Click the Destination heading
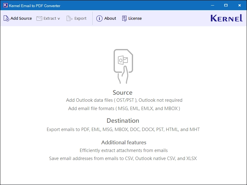 click(123, 121)
